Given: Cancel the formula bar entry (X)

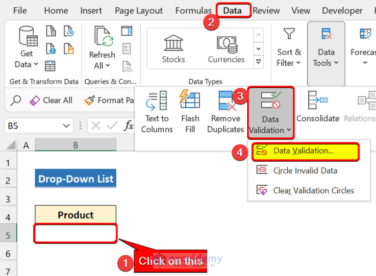Looking at the screenshot, I should point(96,125).
